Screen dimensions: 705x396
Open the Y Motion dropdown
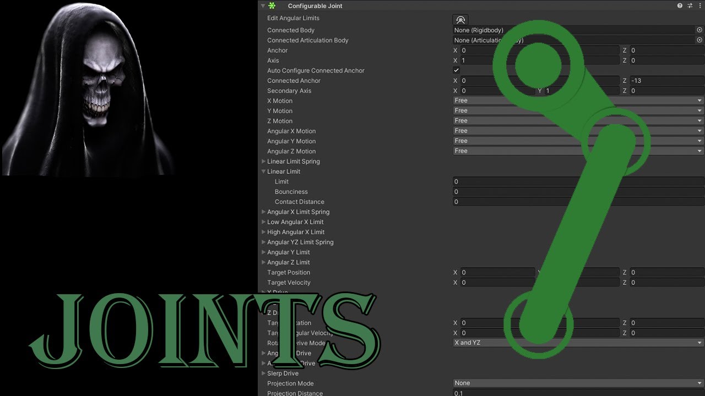click(x=578, y=111)
